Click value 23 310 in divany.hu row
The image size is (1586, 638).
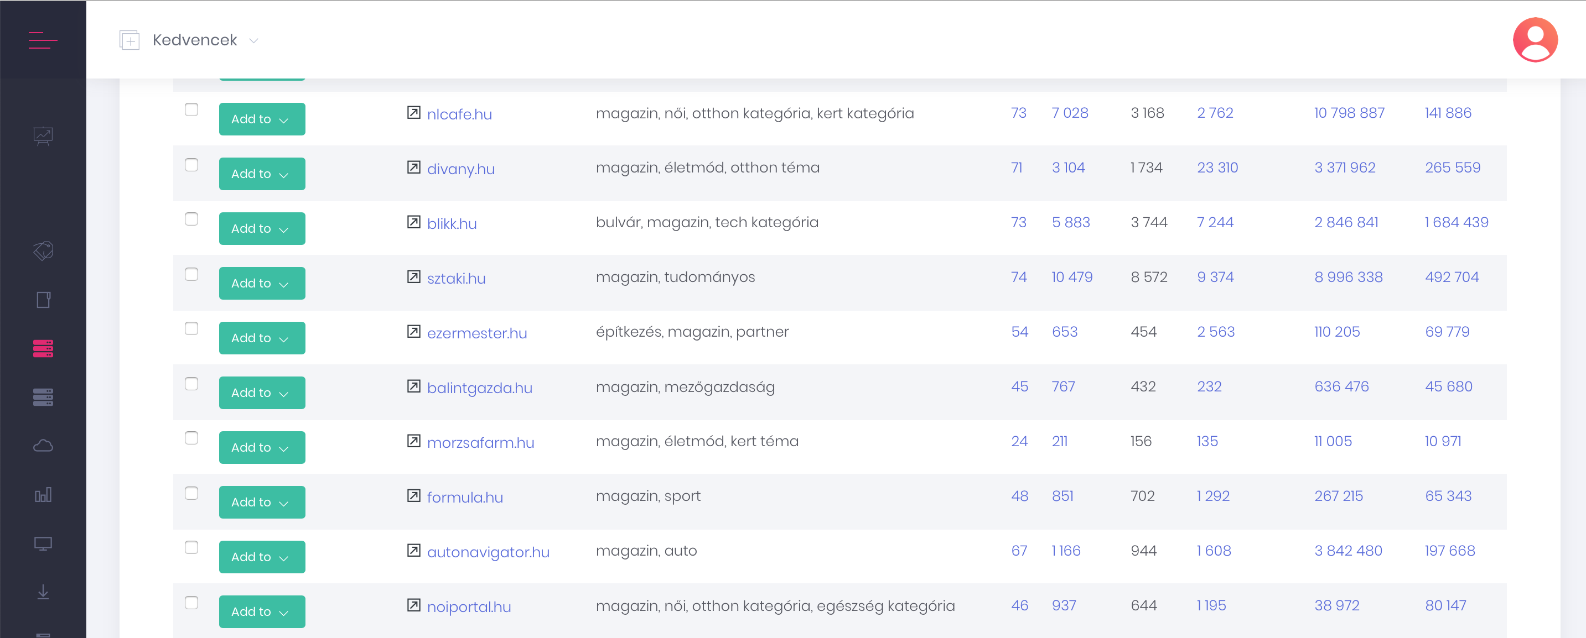1217,168
